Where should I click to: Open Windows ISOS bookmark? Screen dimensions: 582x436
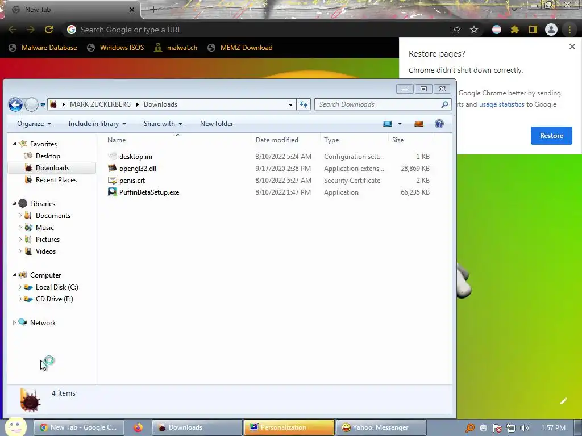[x=115, y=48]
